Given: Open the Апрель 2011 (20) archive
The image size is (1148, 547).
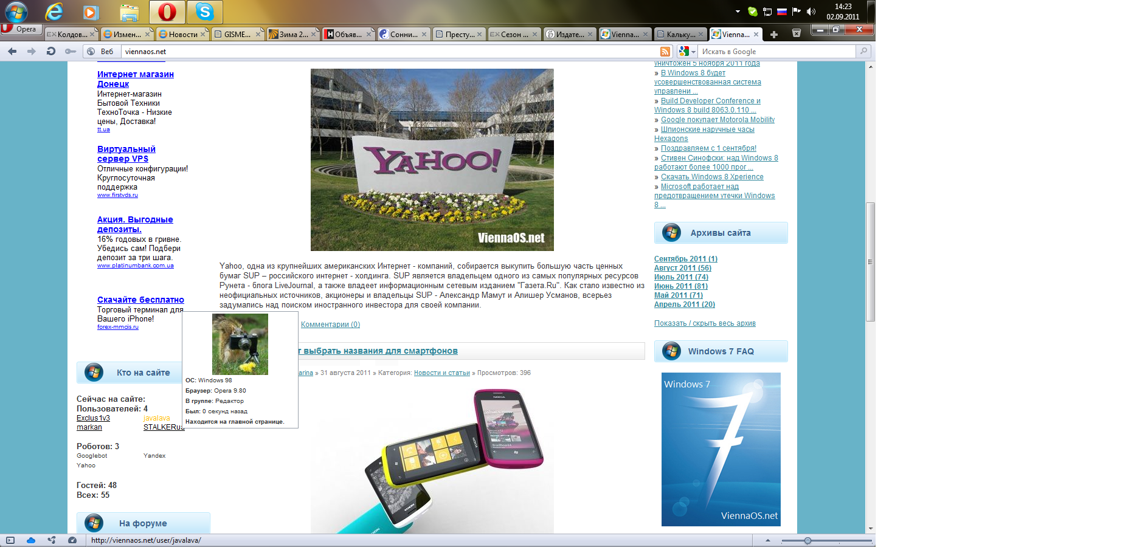Looking at the screenshot, I should [685, 304].
